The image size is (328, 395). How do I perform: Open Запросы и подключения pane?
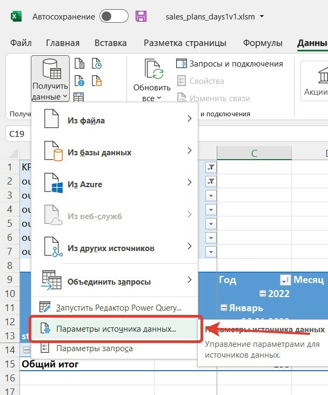(230, 64)
